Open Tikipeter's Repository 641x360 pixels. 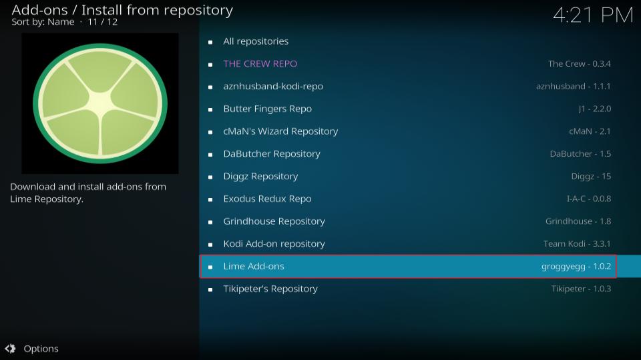tap(420, 289)
